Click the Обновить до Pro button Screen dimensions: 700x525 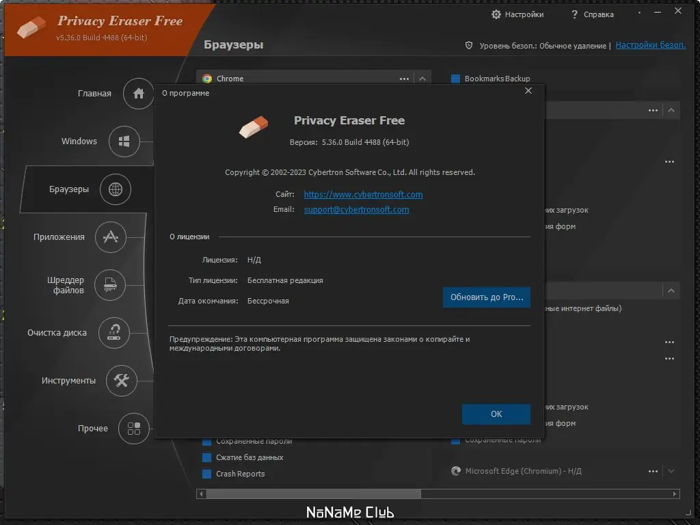point(486,297)
